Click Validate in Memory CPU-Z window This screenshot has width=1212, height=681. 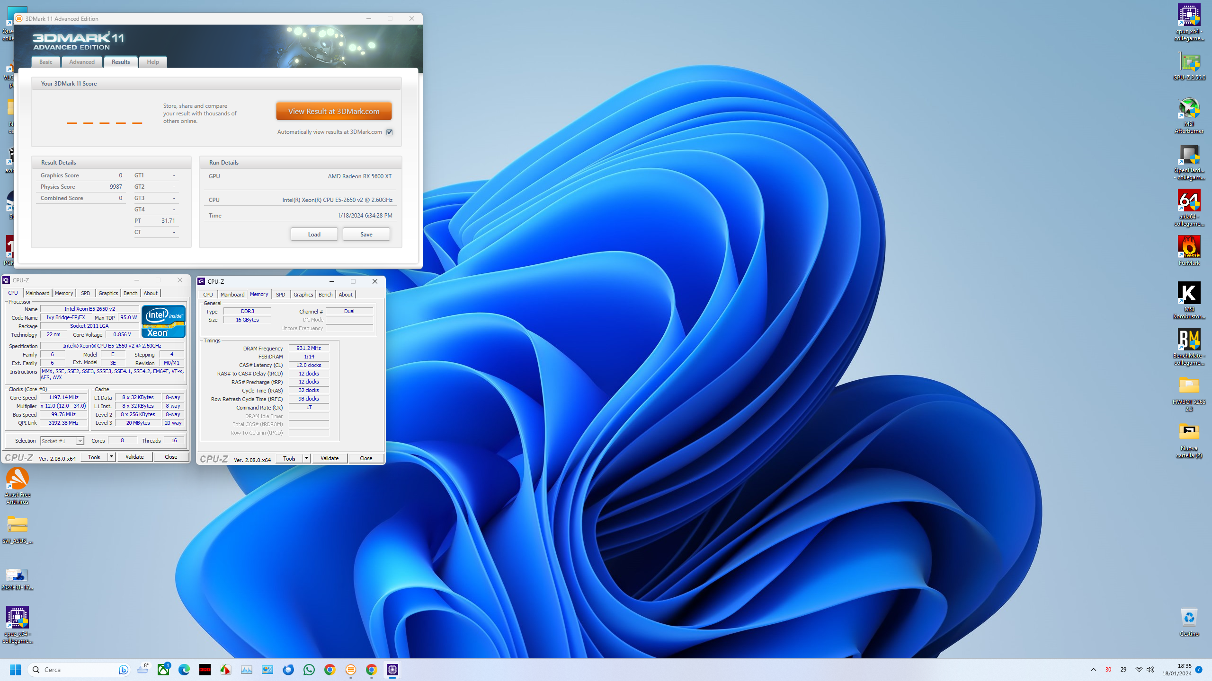tap(330, 458)
